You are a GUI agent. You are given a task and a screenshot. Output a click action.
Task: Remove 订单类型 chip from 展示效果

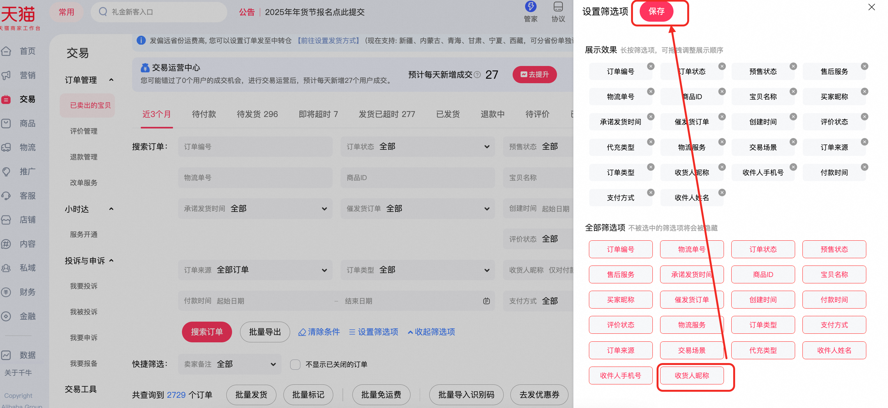click(651, 167)
